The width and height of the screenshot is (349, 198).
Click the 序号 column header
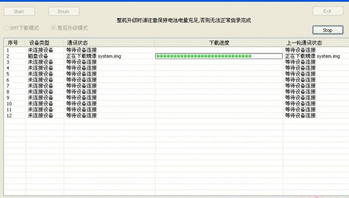pos(13,43)
